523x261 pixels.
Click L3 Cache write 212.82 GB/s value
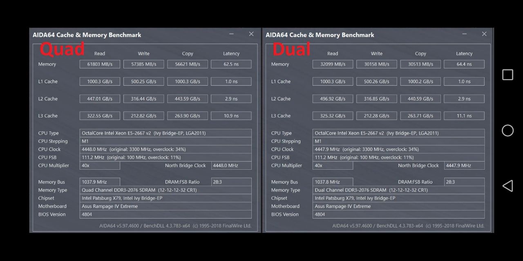pos(144,116)
